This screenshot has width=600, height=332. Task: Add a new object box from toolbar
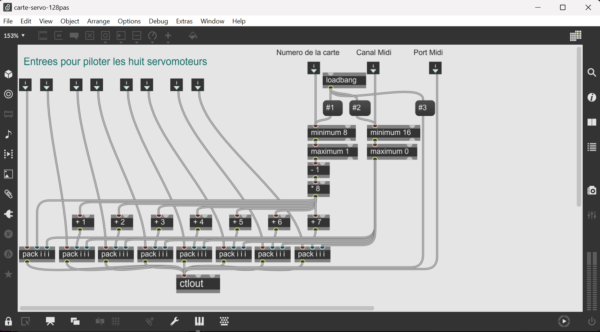pyautogui.click(x=43, y=36)
